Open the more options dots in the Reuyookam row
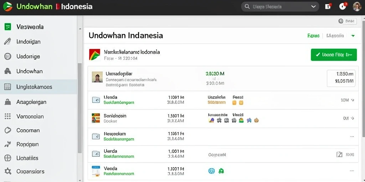 (x=352, y=136)
